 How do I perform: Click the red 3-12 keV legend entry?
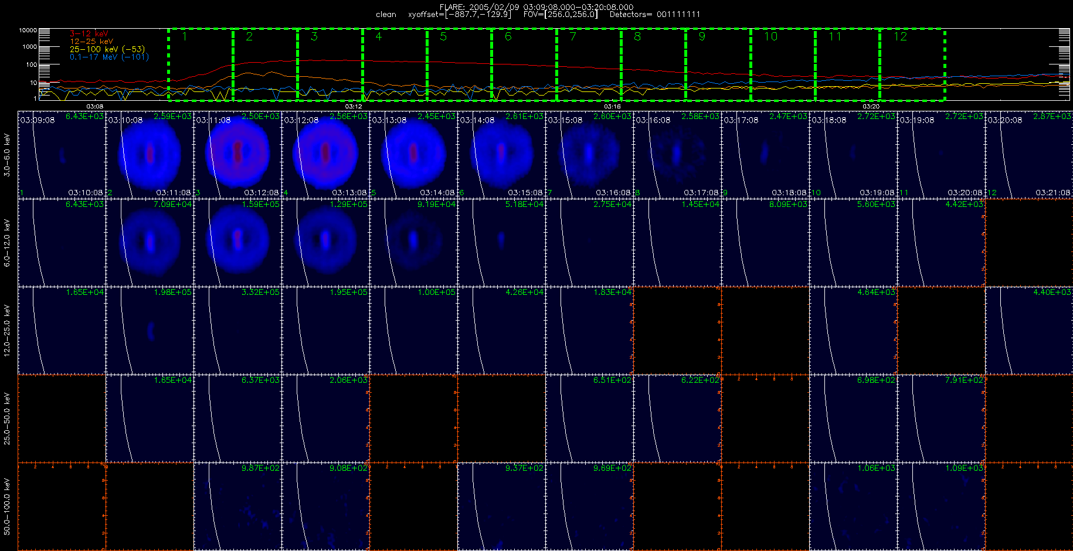89,34
